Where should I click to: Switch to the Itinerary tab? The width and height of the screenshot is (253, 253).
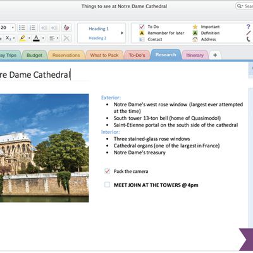pyautogui.click(x=195, y=55)
